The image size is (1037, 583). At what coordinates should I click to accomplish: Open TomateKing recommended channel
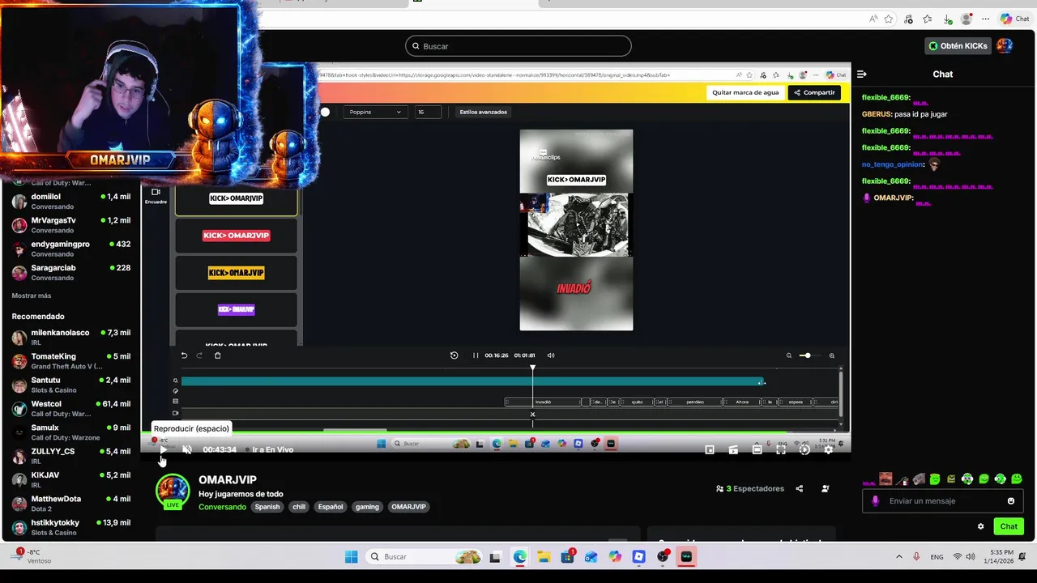pos(71,361)
